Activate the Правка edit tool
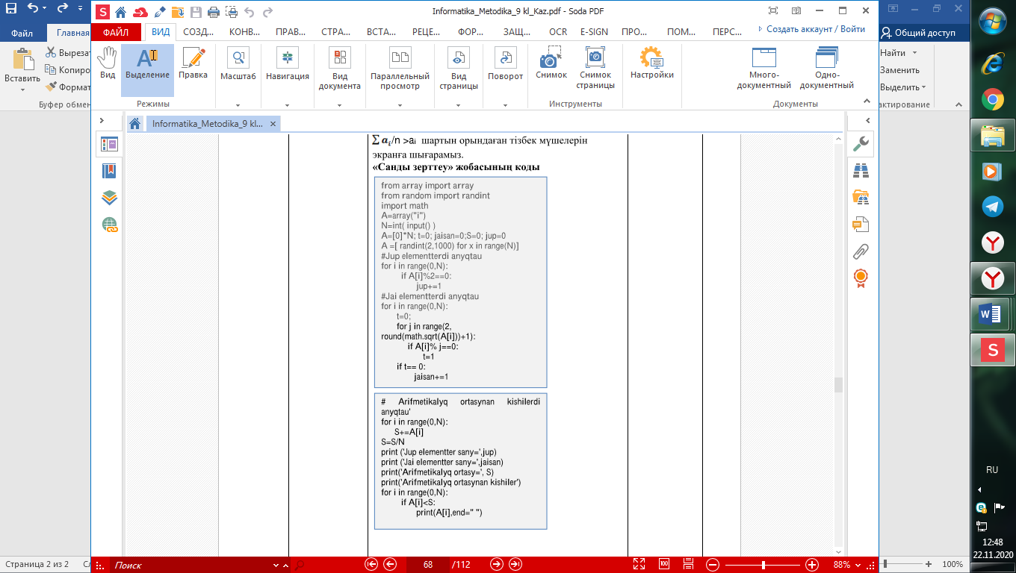This screenshot has width=1016, height=573. pyautogui.click(x=193, y=64)
